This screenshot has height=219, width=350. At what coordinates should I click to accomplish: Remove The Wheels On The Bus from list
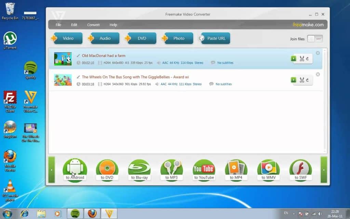tap(318, 74)
